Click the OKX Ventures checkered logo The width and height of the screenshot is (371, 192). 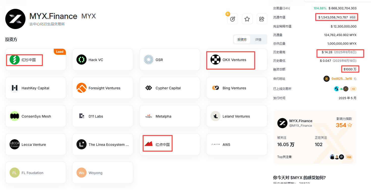point(216,60)
